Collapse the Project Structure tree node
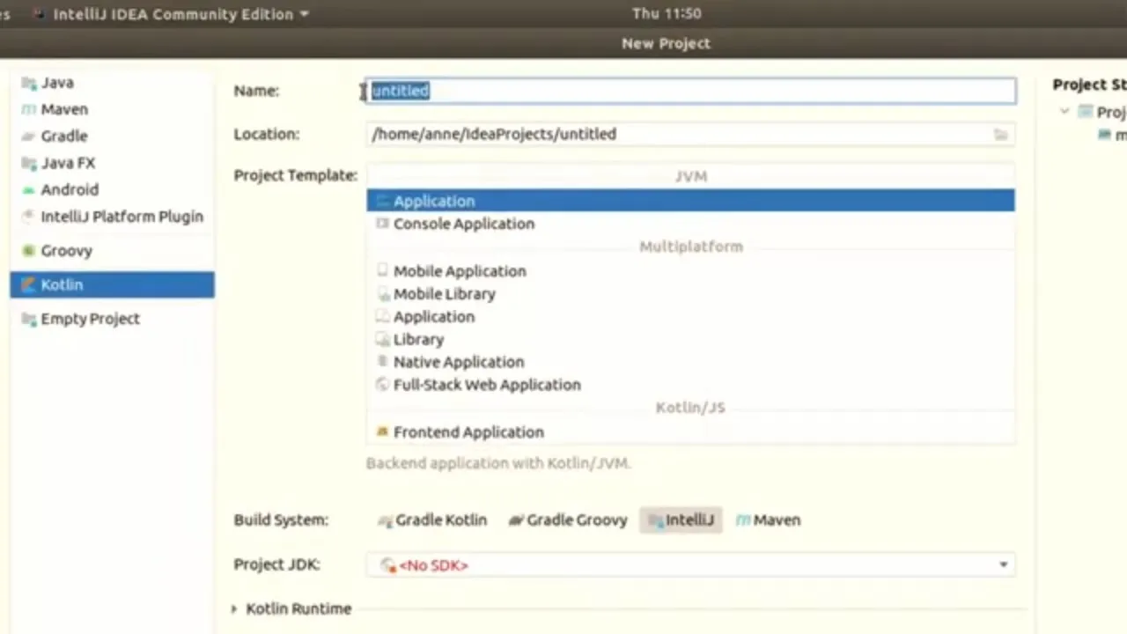The height and width of the screenshot is (634, 1127). click(1064, 112)
